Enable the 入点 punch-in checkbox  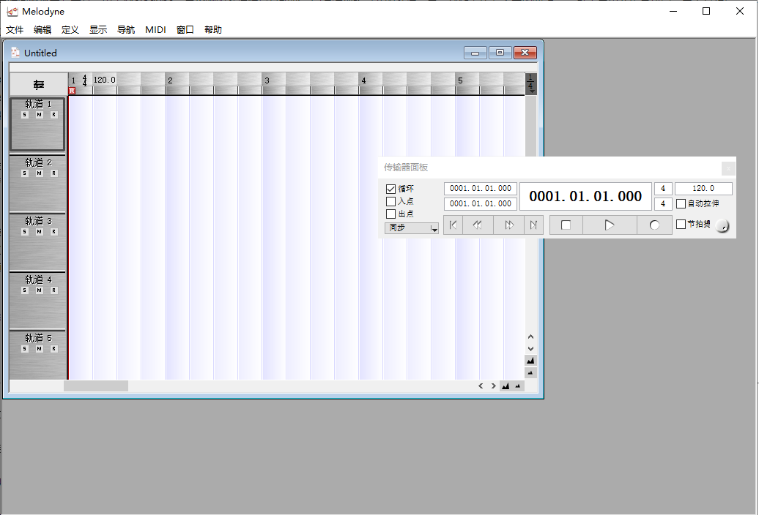point(390,201)
